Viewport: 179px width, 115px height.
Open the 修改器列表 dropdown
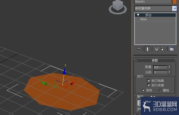174,8
